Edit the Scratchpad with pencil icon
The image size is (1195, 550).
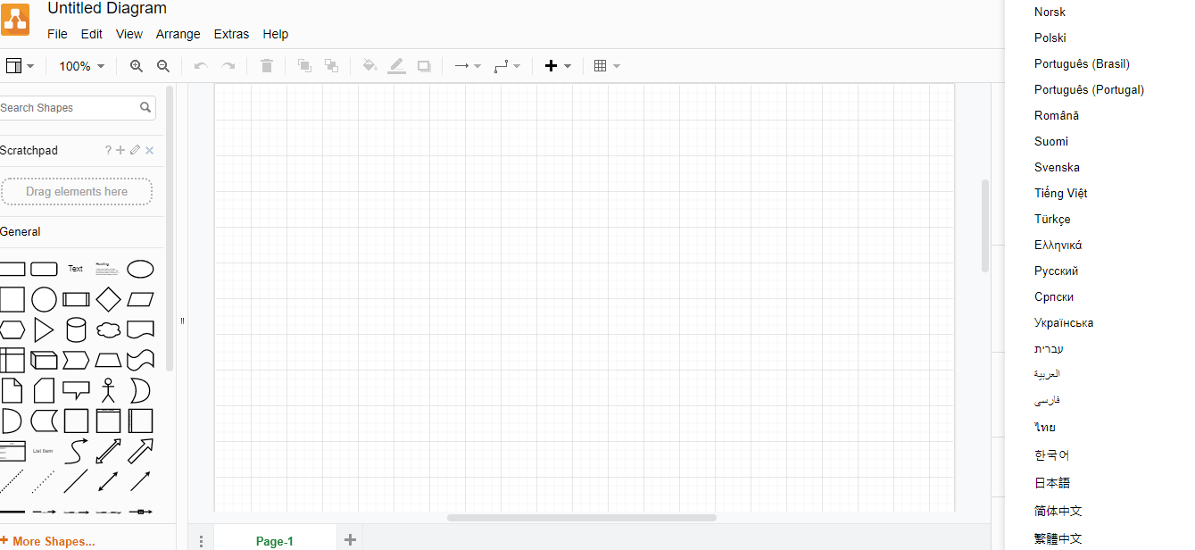pyautogui.click(x=135, y=150)
